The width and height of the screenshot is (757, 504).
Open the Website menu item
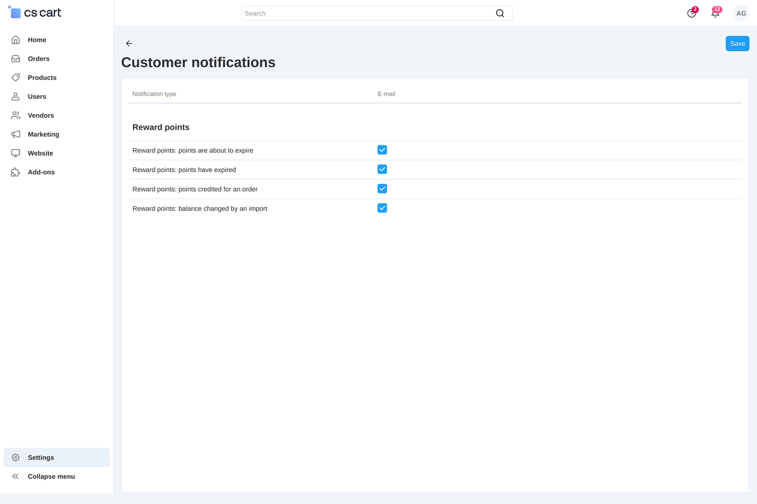point(57,153)
